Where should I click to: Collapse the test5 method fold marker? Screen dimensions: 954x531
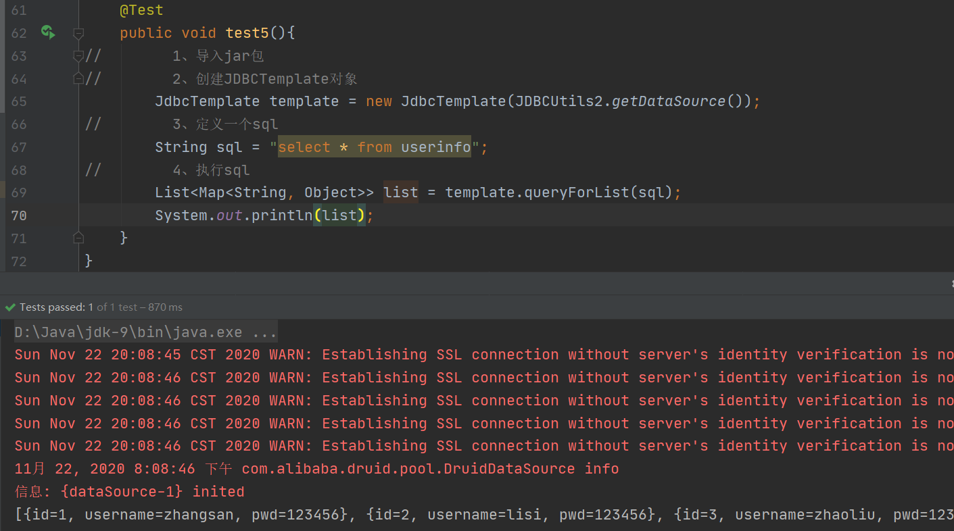78,33
